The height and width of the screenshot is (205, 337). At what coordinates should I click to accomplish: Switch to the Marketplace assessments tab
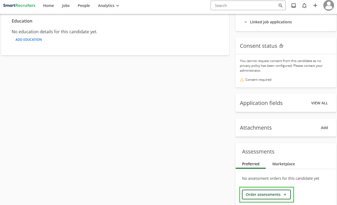pos(283,164)
